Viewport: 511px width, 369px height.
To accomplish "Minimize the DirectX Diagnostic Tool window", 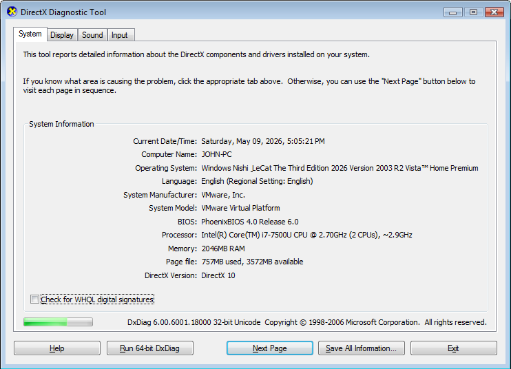I will [x=452, y=12].
